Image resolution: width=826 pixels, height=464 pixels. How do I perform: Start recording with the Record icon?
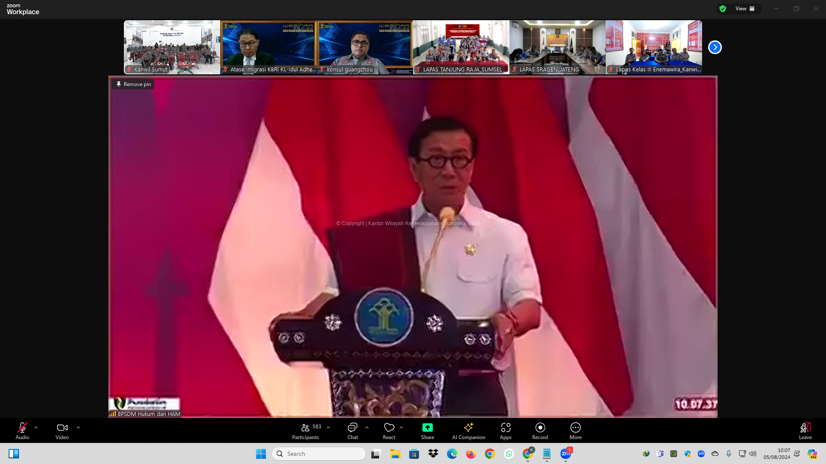tap(540, 428)
